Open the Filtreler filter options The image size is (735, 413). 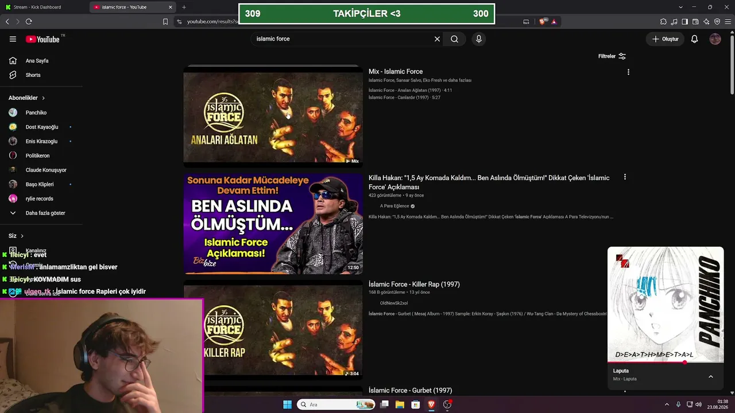point(612,56)
